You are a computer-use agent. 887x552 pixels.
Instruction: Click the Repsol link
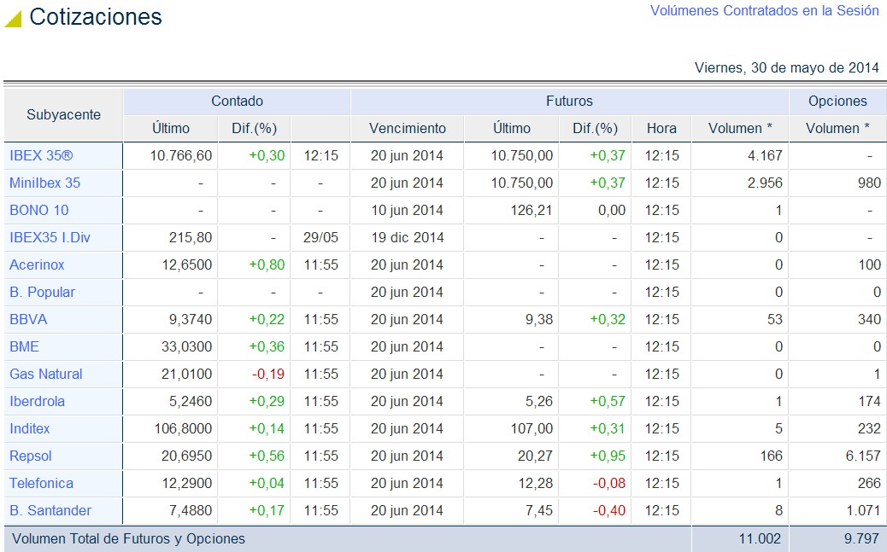(31, 456)
